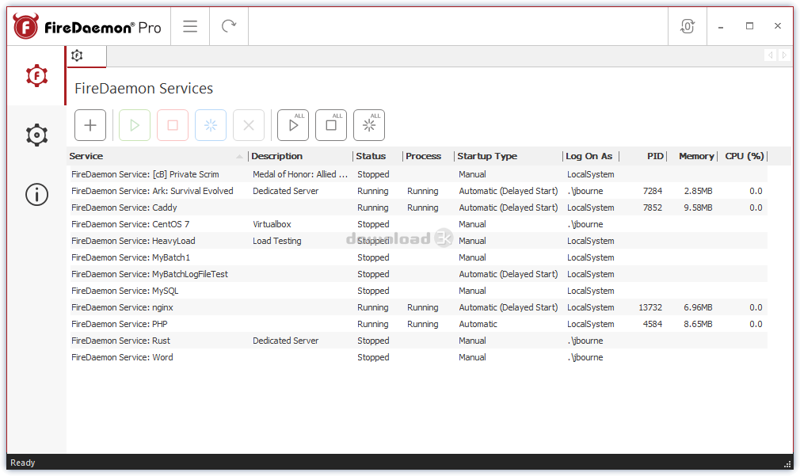
Task: Click the refresh arrow in title bar
Action: tap(229, 26)
